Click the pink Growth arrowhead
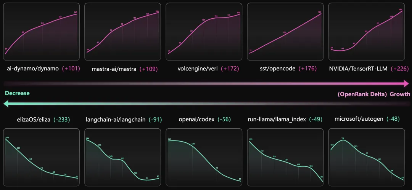The height and width of the screenshot is (190, 412). click(x=406, y=84)
